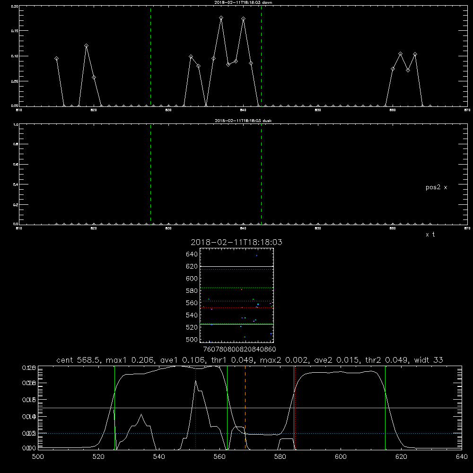This screenshot has width=473, height=473.
Task: Click the '600' x-axis label of bottom plot
Action: pyautogui.click(x=341, y=457)
